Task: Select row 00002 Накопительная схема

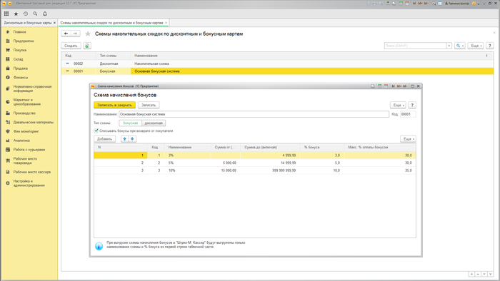Action: (x=277, y=63)
